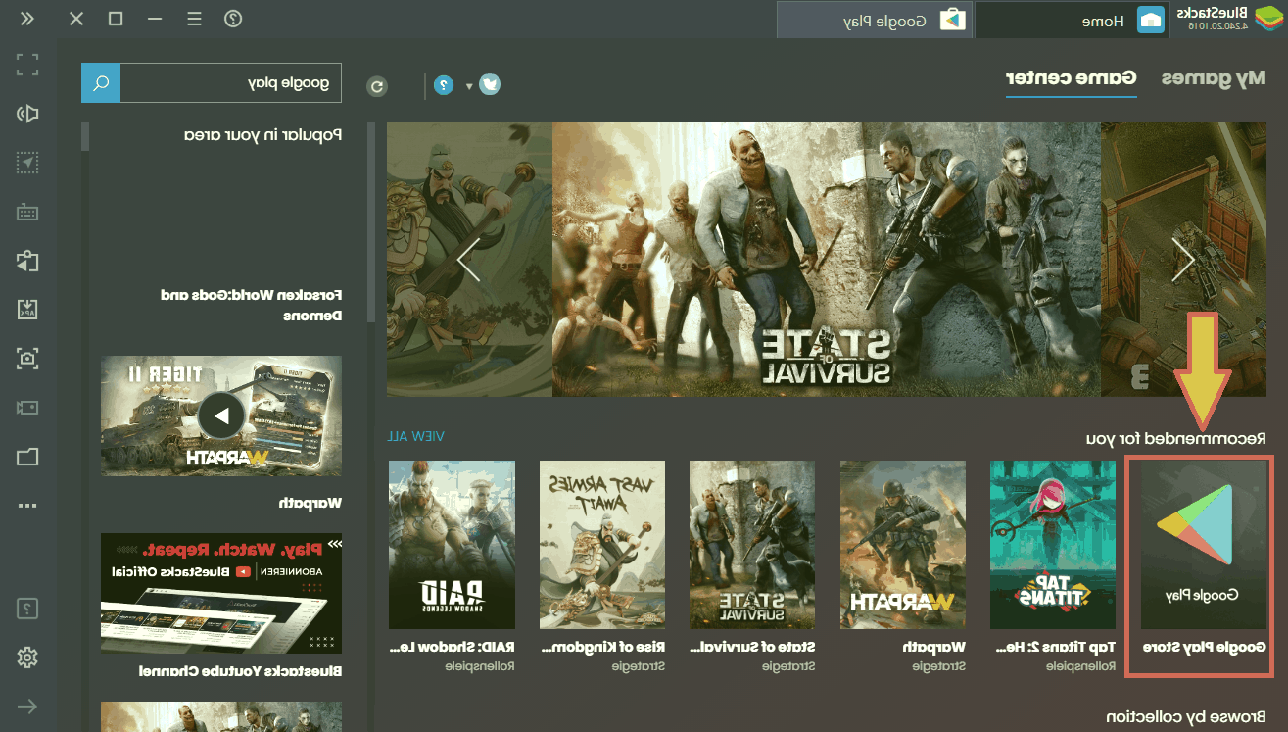Click the blue question mark toolbar icon
The height and width of the screenshot is (732, 1288).
443,85
